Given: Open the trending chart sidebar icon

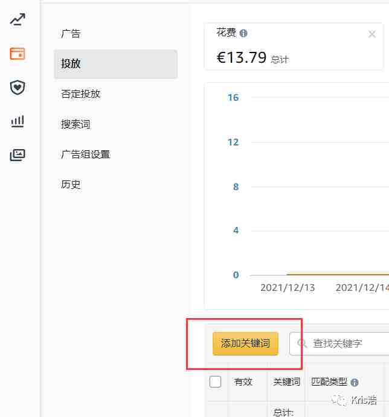Looking at the screenshot, I should (18, 19).
